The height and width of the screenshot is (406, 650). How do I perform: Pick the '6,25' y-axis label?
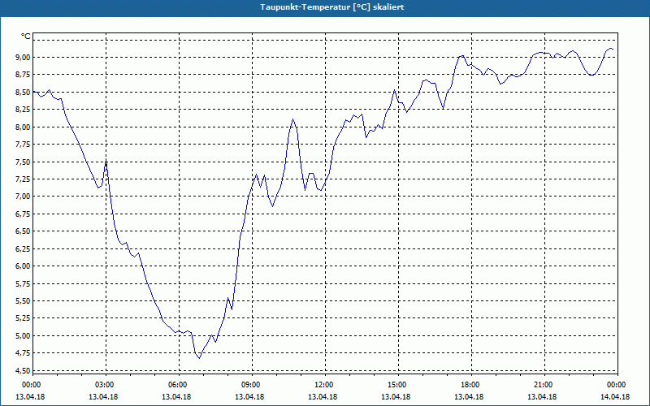[24, 248]
